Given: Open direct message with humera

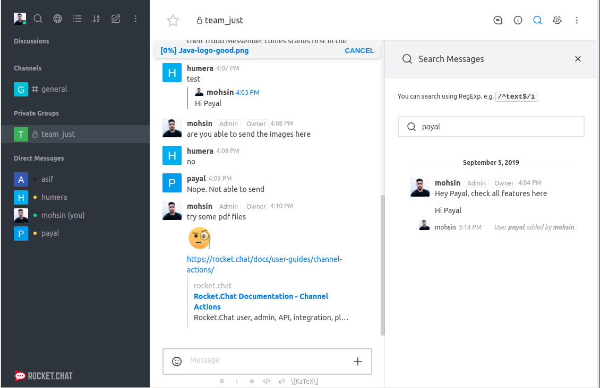Looking at the screenshot, I should pyautogui.click(x=54, y=197).
